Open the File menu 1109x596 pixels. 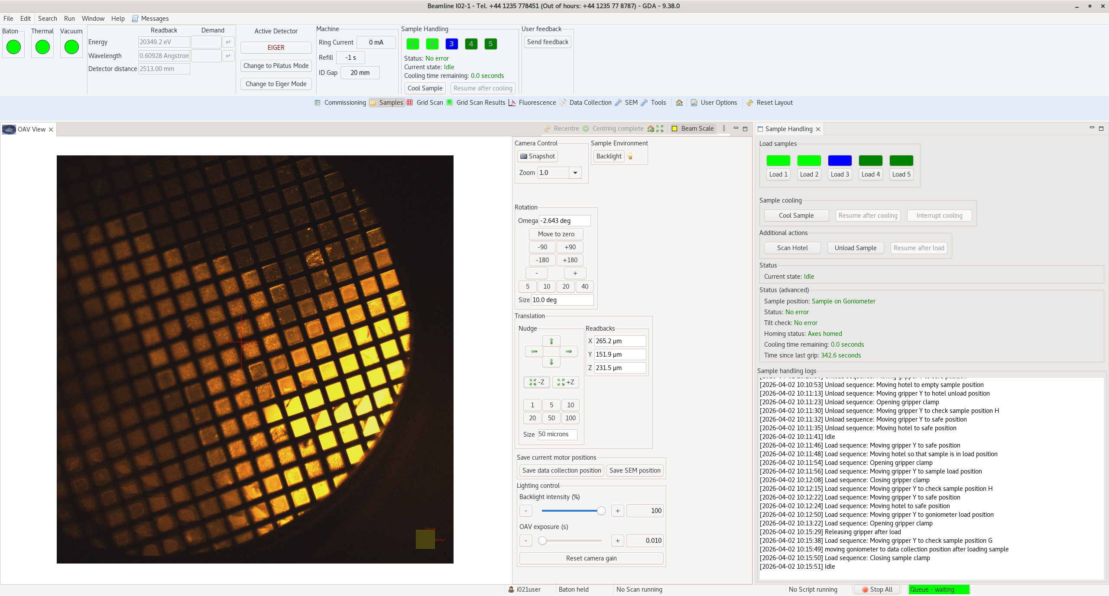[x=8, y=19]
